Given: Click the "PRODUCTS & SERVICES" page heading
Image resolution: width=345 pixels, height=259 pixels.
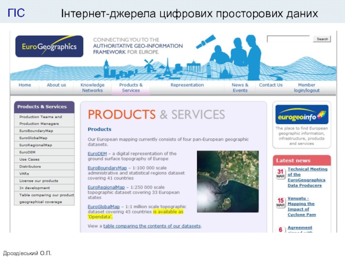Looking at the screenshot, I should coord(157,114).
